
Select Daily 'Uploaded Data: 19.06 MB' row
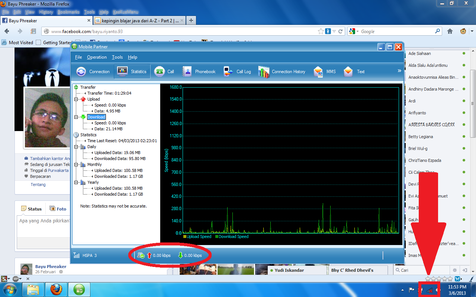click(x=117, y=153)
